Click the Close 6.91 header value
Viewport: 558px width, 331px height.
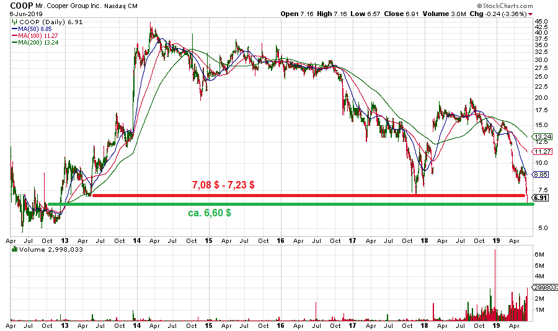coord(401,14)
